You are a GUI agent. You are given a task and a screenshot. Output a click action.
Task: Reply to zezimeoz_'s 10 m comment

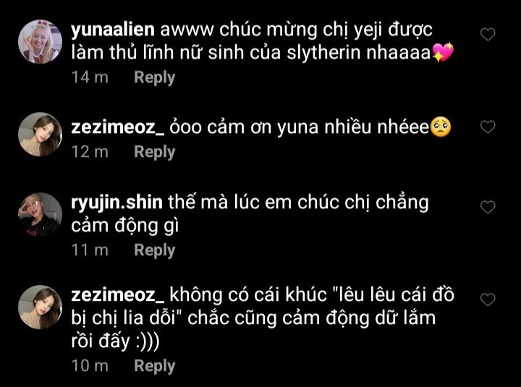coord(155,366)
